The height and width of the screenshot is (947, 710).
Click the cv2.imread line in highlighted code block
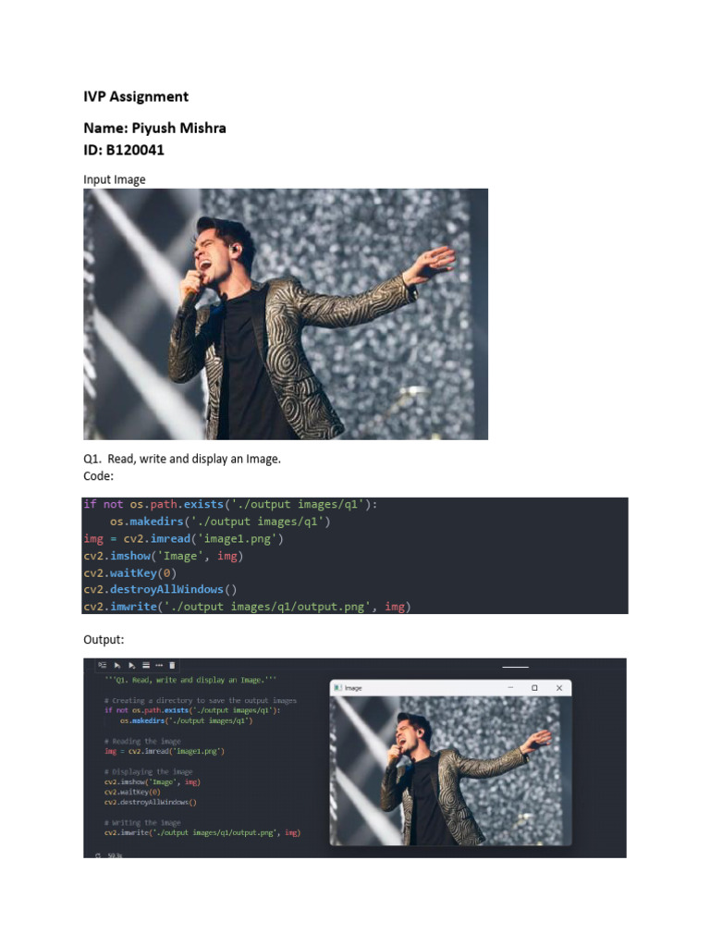pyautogui.click(x=184, y=539)
